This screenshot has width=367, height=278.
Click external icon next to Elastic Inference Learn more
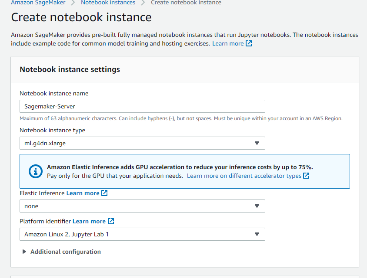(104, 193)
